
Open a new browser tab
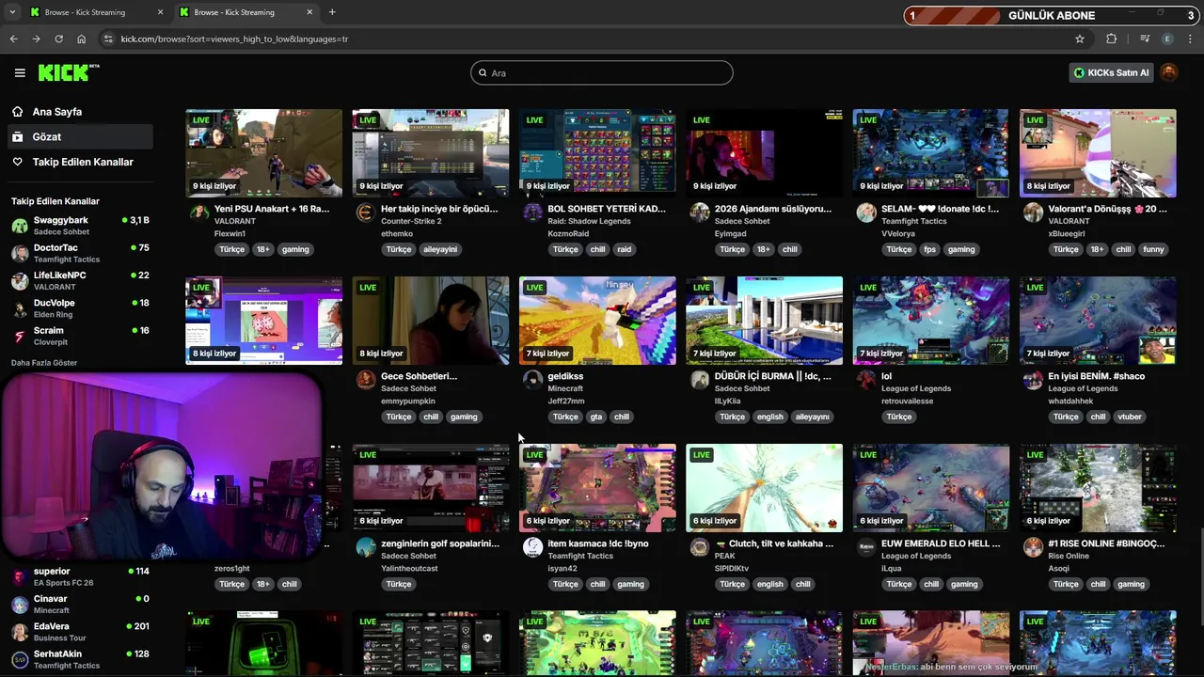(332, 12)
